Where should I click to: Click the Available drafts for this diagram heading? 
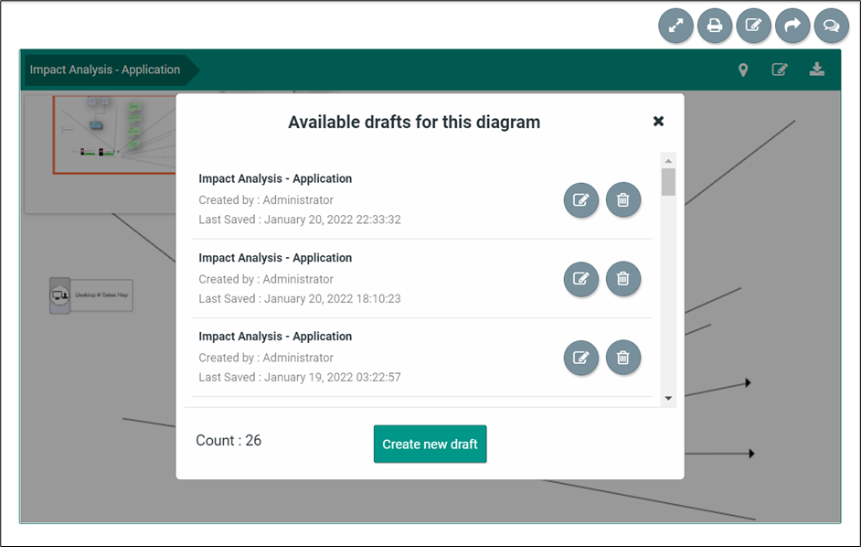[414, 122]
